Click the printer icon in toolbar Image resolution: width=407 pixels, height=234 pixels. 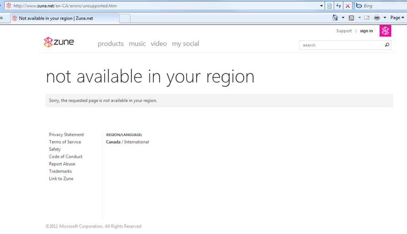tap(377, 18)
